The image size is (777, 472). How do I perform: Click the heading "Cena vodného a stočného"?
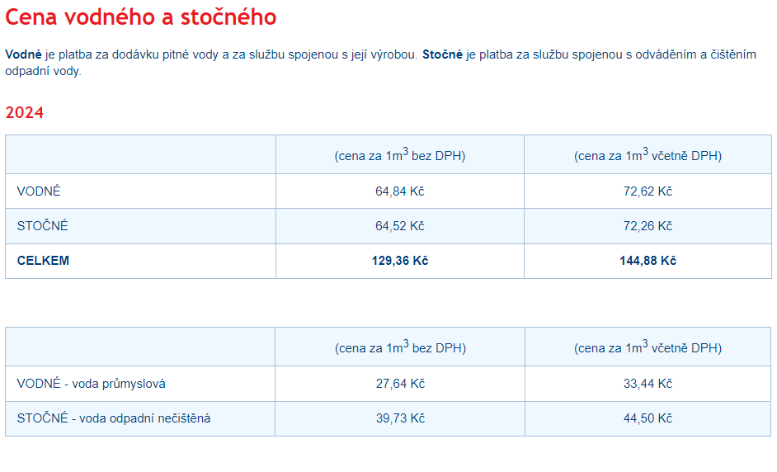pyautogui.click(x=141, y=17)
